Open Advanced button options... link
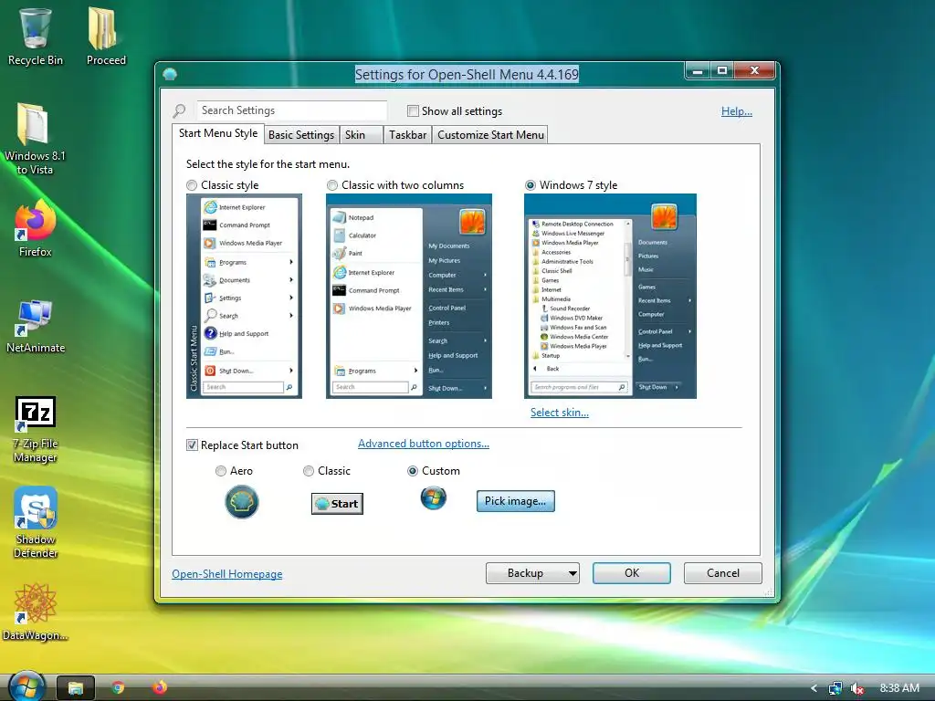Viewport: 935px width, 701px height. pyautogui.click(x=424, y=444)
